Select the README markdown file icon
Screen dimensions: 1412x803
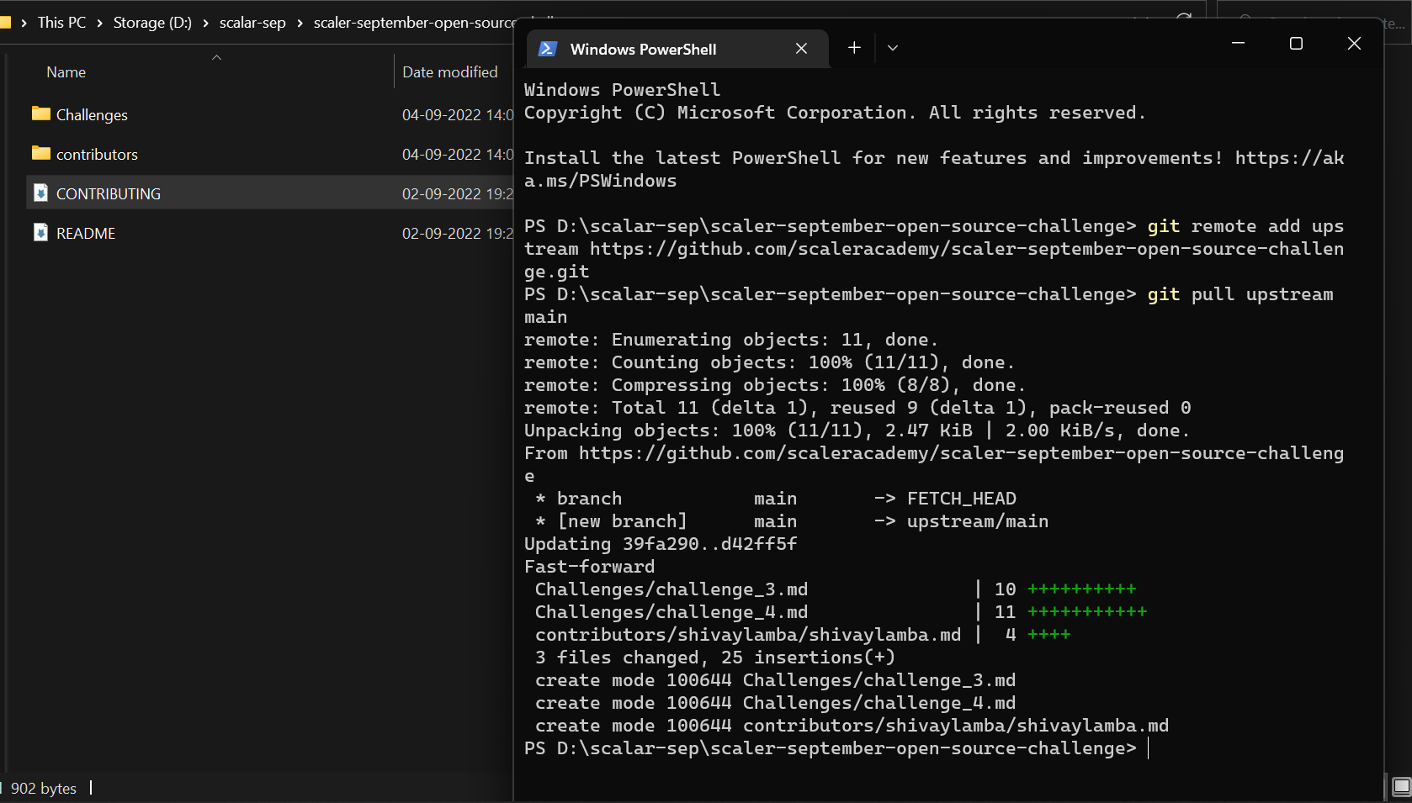(40, 233)
